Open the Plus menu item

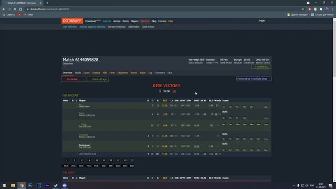pyautogui.click(x=171, y=21)
